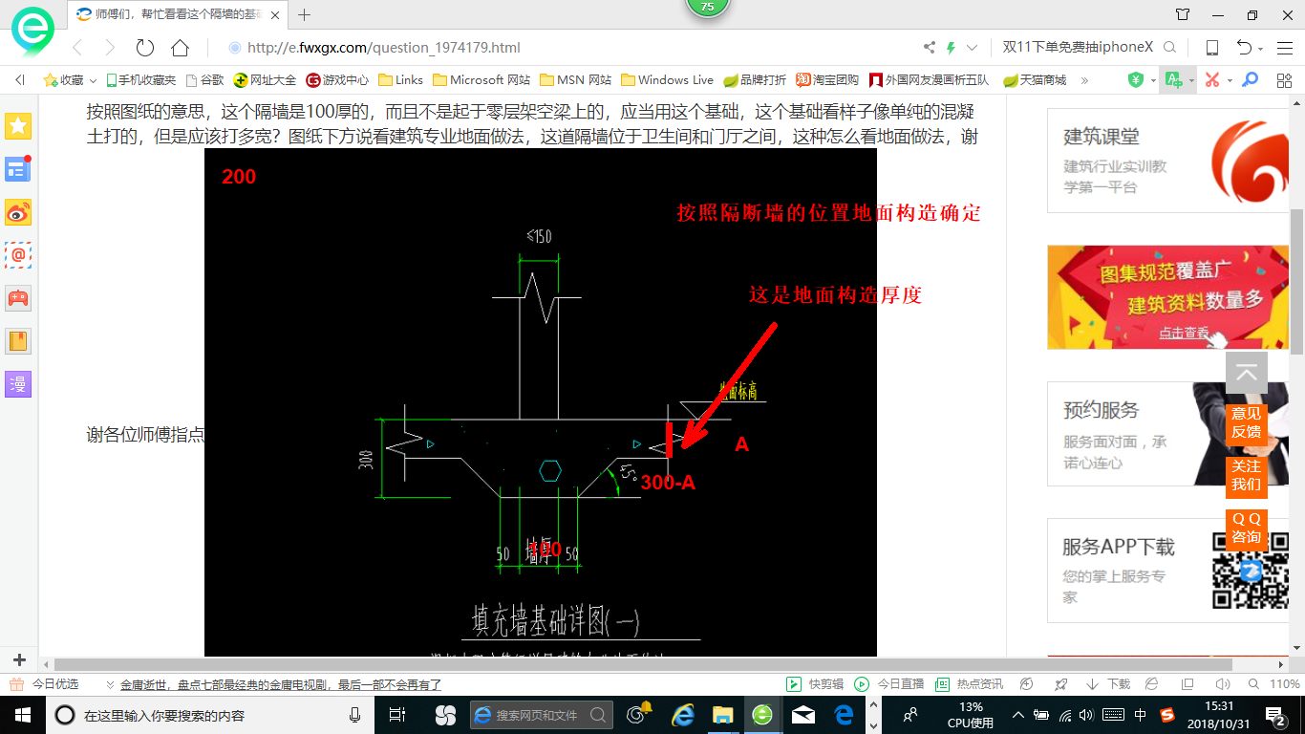
Task: Open the yellow star favorites sidebar icon
Action: 18,125
